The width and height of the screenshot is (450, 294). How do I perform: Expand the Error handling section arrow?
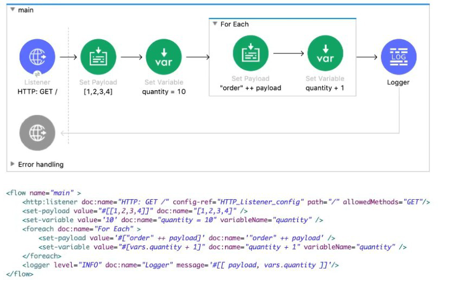pyautogui.click(x=13, y=164)
